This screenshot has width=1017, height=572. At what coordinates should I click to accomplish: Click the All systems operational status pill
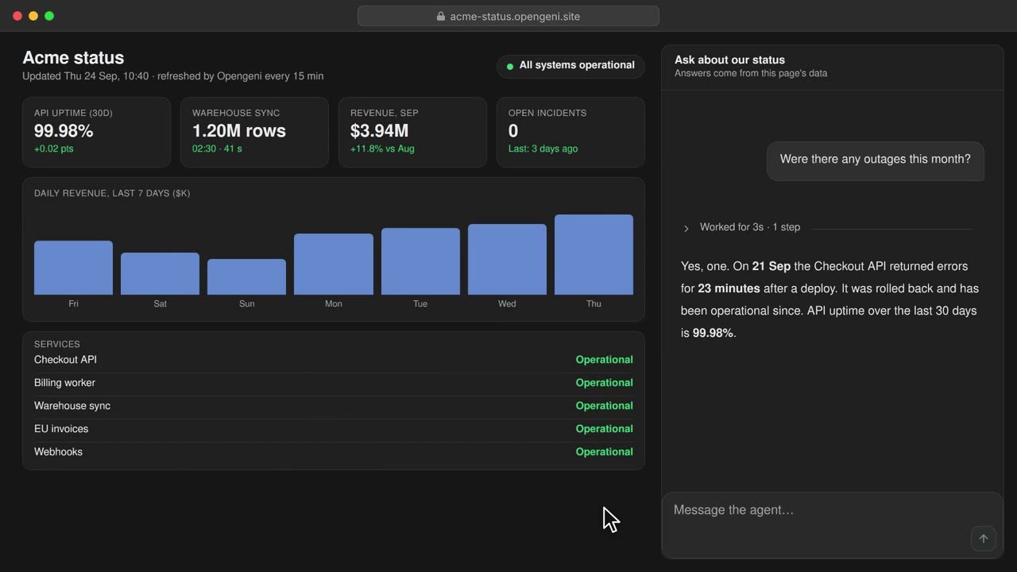[x=570, y=66]
